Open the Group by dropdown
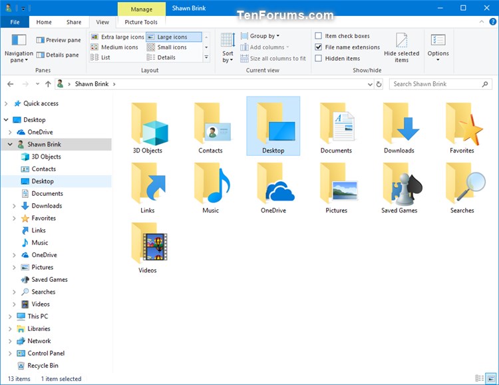This screenshot has width=499, height=385. click(260, 36)
